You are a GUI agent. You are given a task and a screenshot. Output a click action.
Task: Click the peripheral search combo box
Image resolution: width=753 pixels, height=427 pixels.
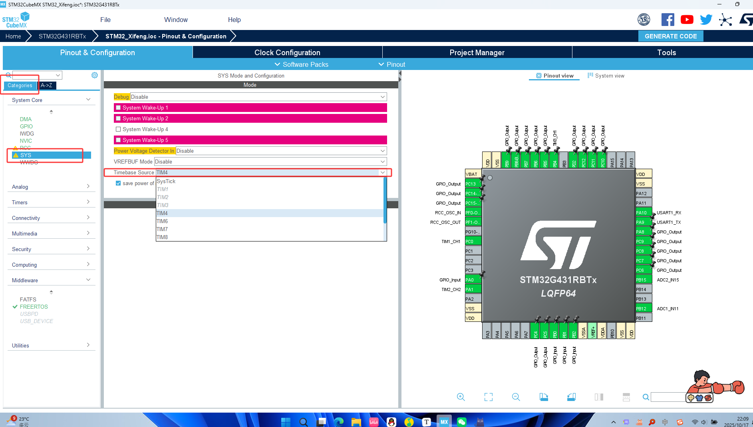click(x=37, y=75)
